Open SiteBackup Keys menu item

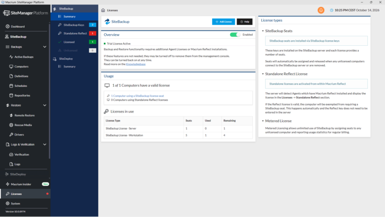(x=74, y=25)
